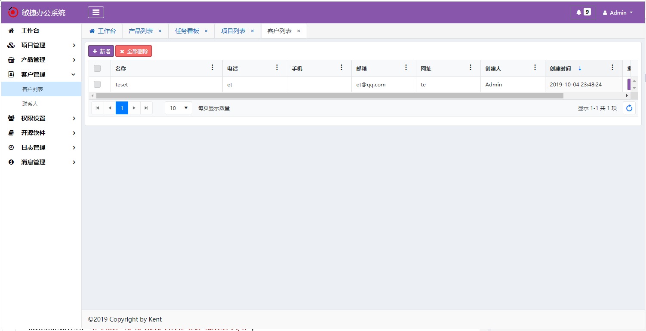Viewport: 646px width, 331px height.
Task: Click the ©2019 Copyright by Kent footer text
Action: click(125, 319)
